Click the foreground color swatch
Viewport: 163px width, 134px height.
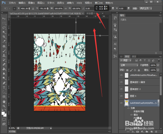(x=3, y=113)
